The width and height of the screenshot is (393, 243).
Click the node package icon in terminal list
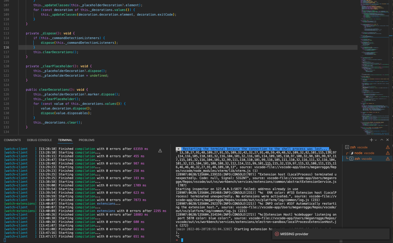[x=351, y=153]
